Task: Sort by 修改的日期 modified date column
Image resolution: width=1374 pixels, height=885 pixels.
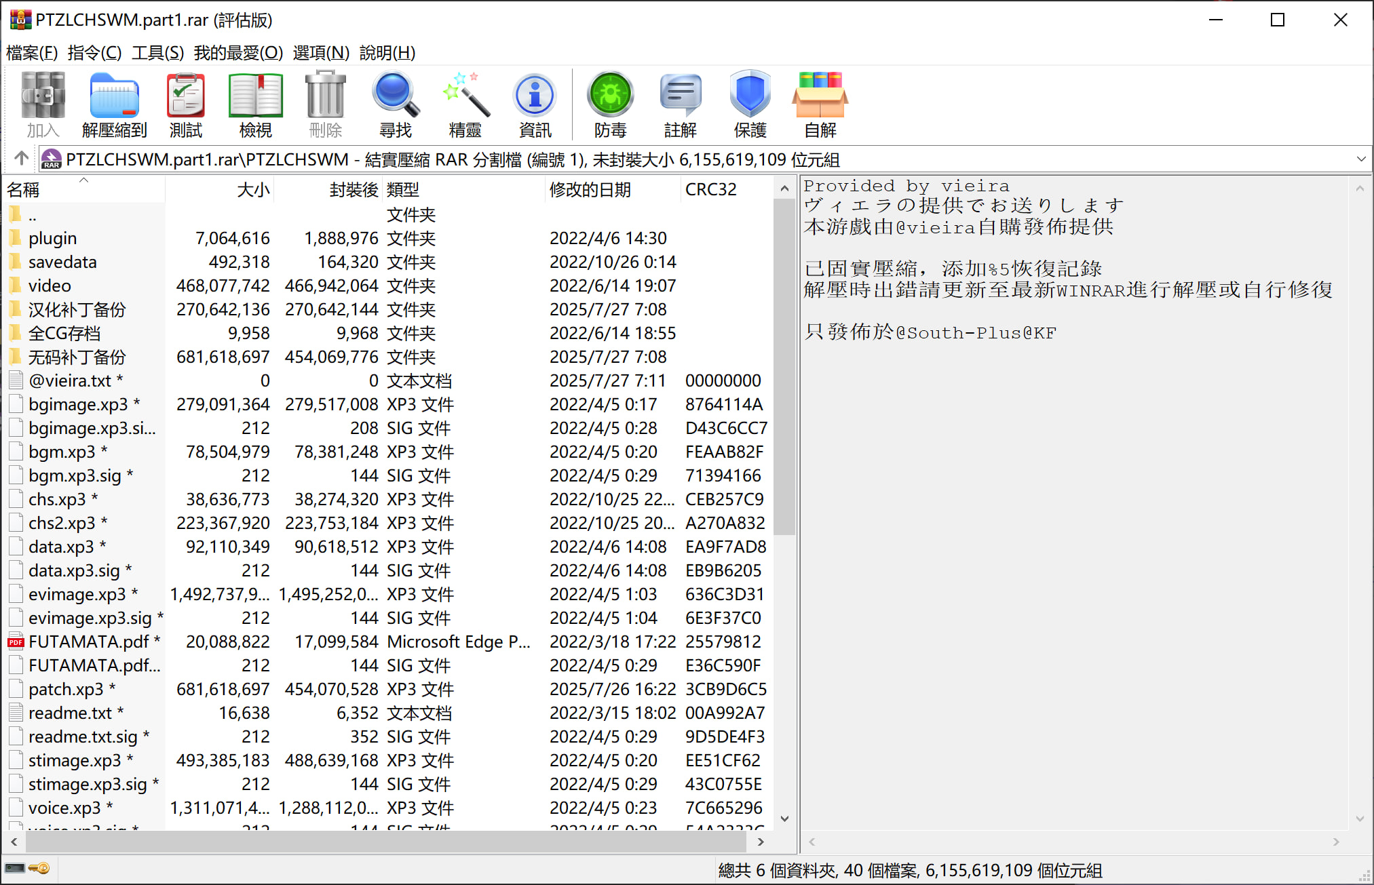Action: click(590, 190)
